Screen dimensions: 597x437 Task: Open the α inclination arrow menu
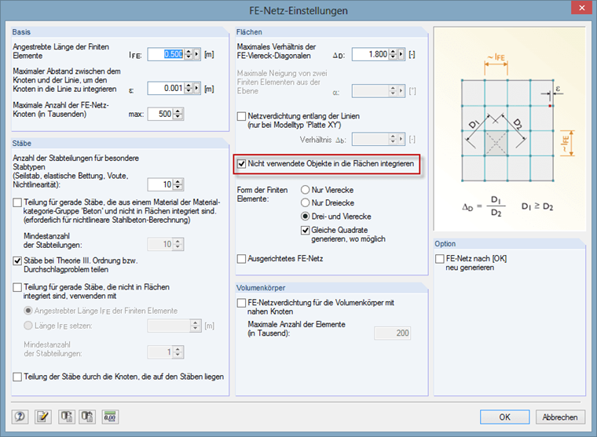401,91
